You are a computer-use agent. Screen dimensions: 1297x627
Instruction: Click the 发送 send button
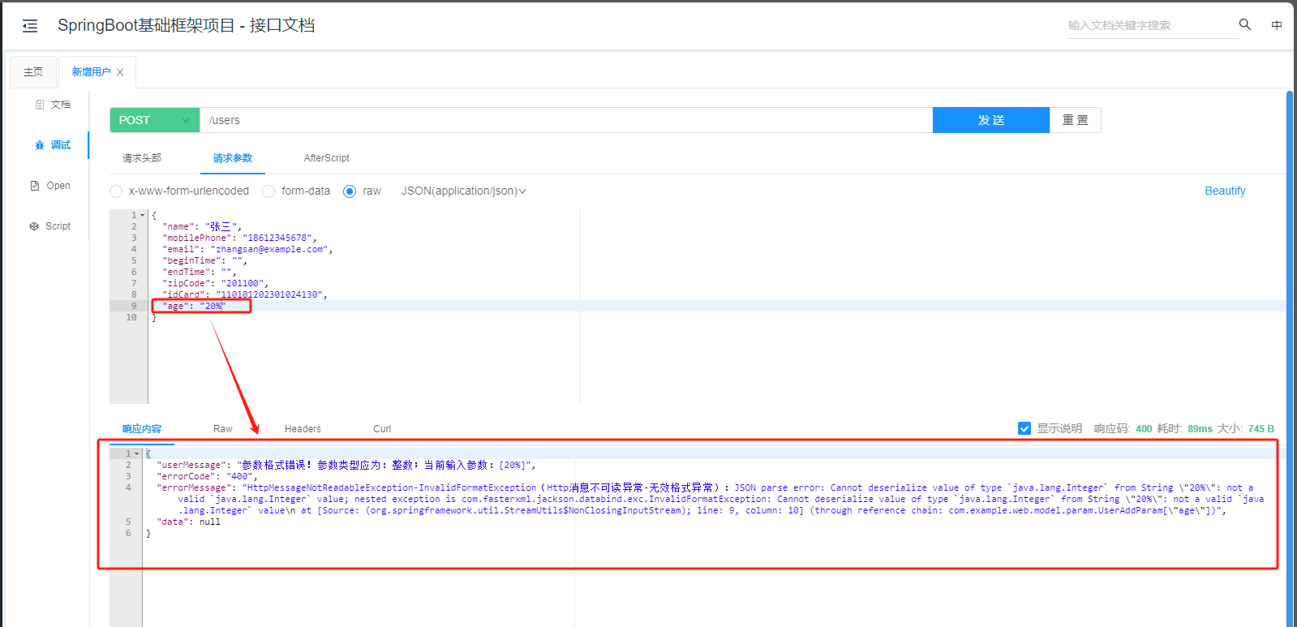pyautogui.click(x=991, y=120)
